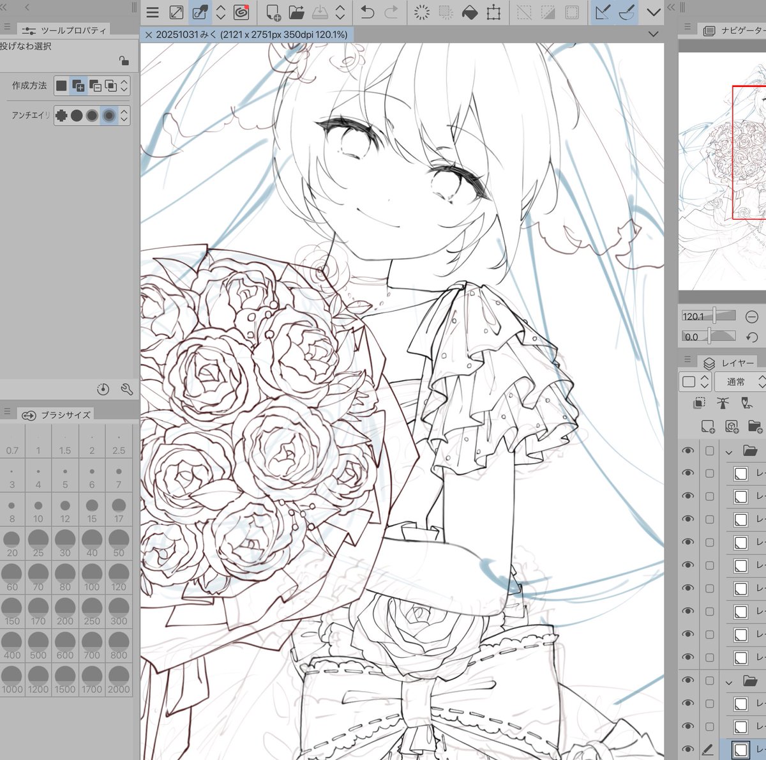766x760 pixels.
Task: Open the Clip Studio launcher icon
Action: point(241,12)
